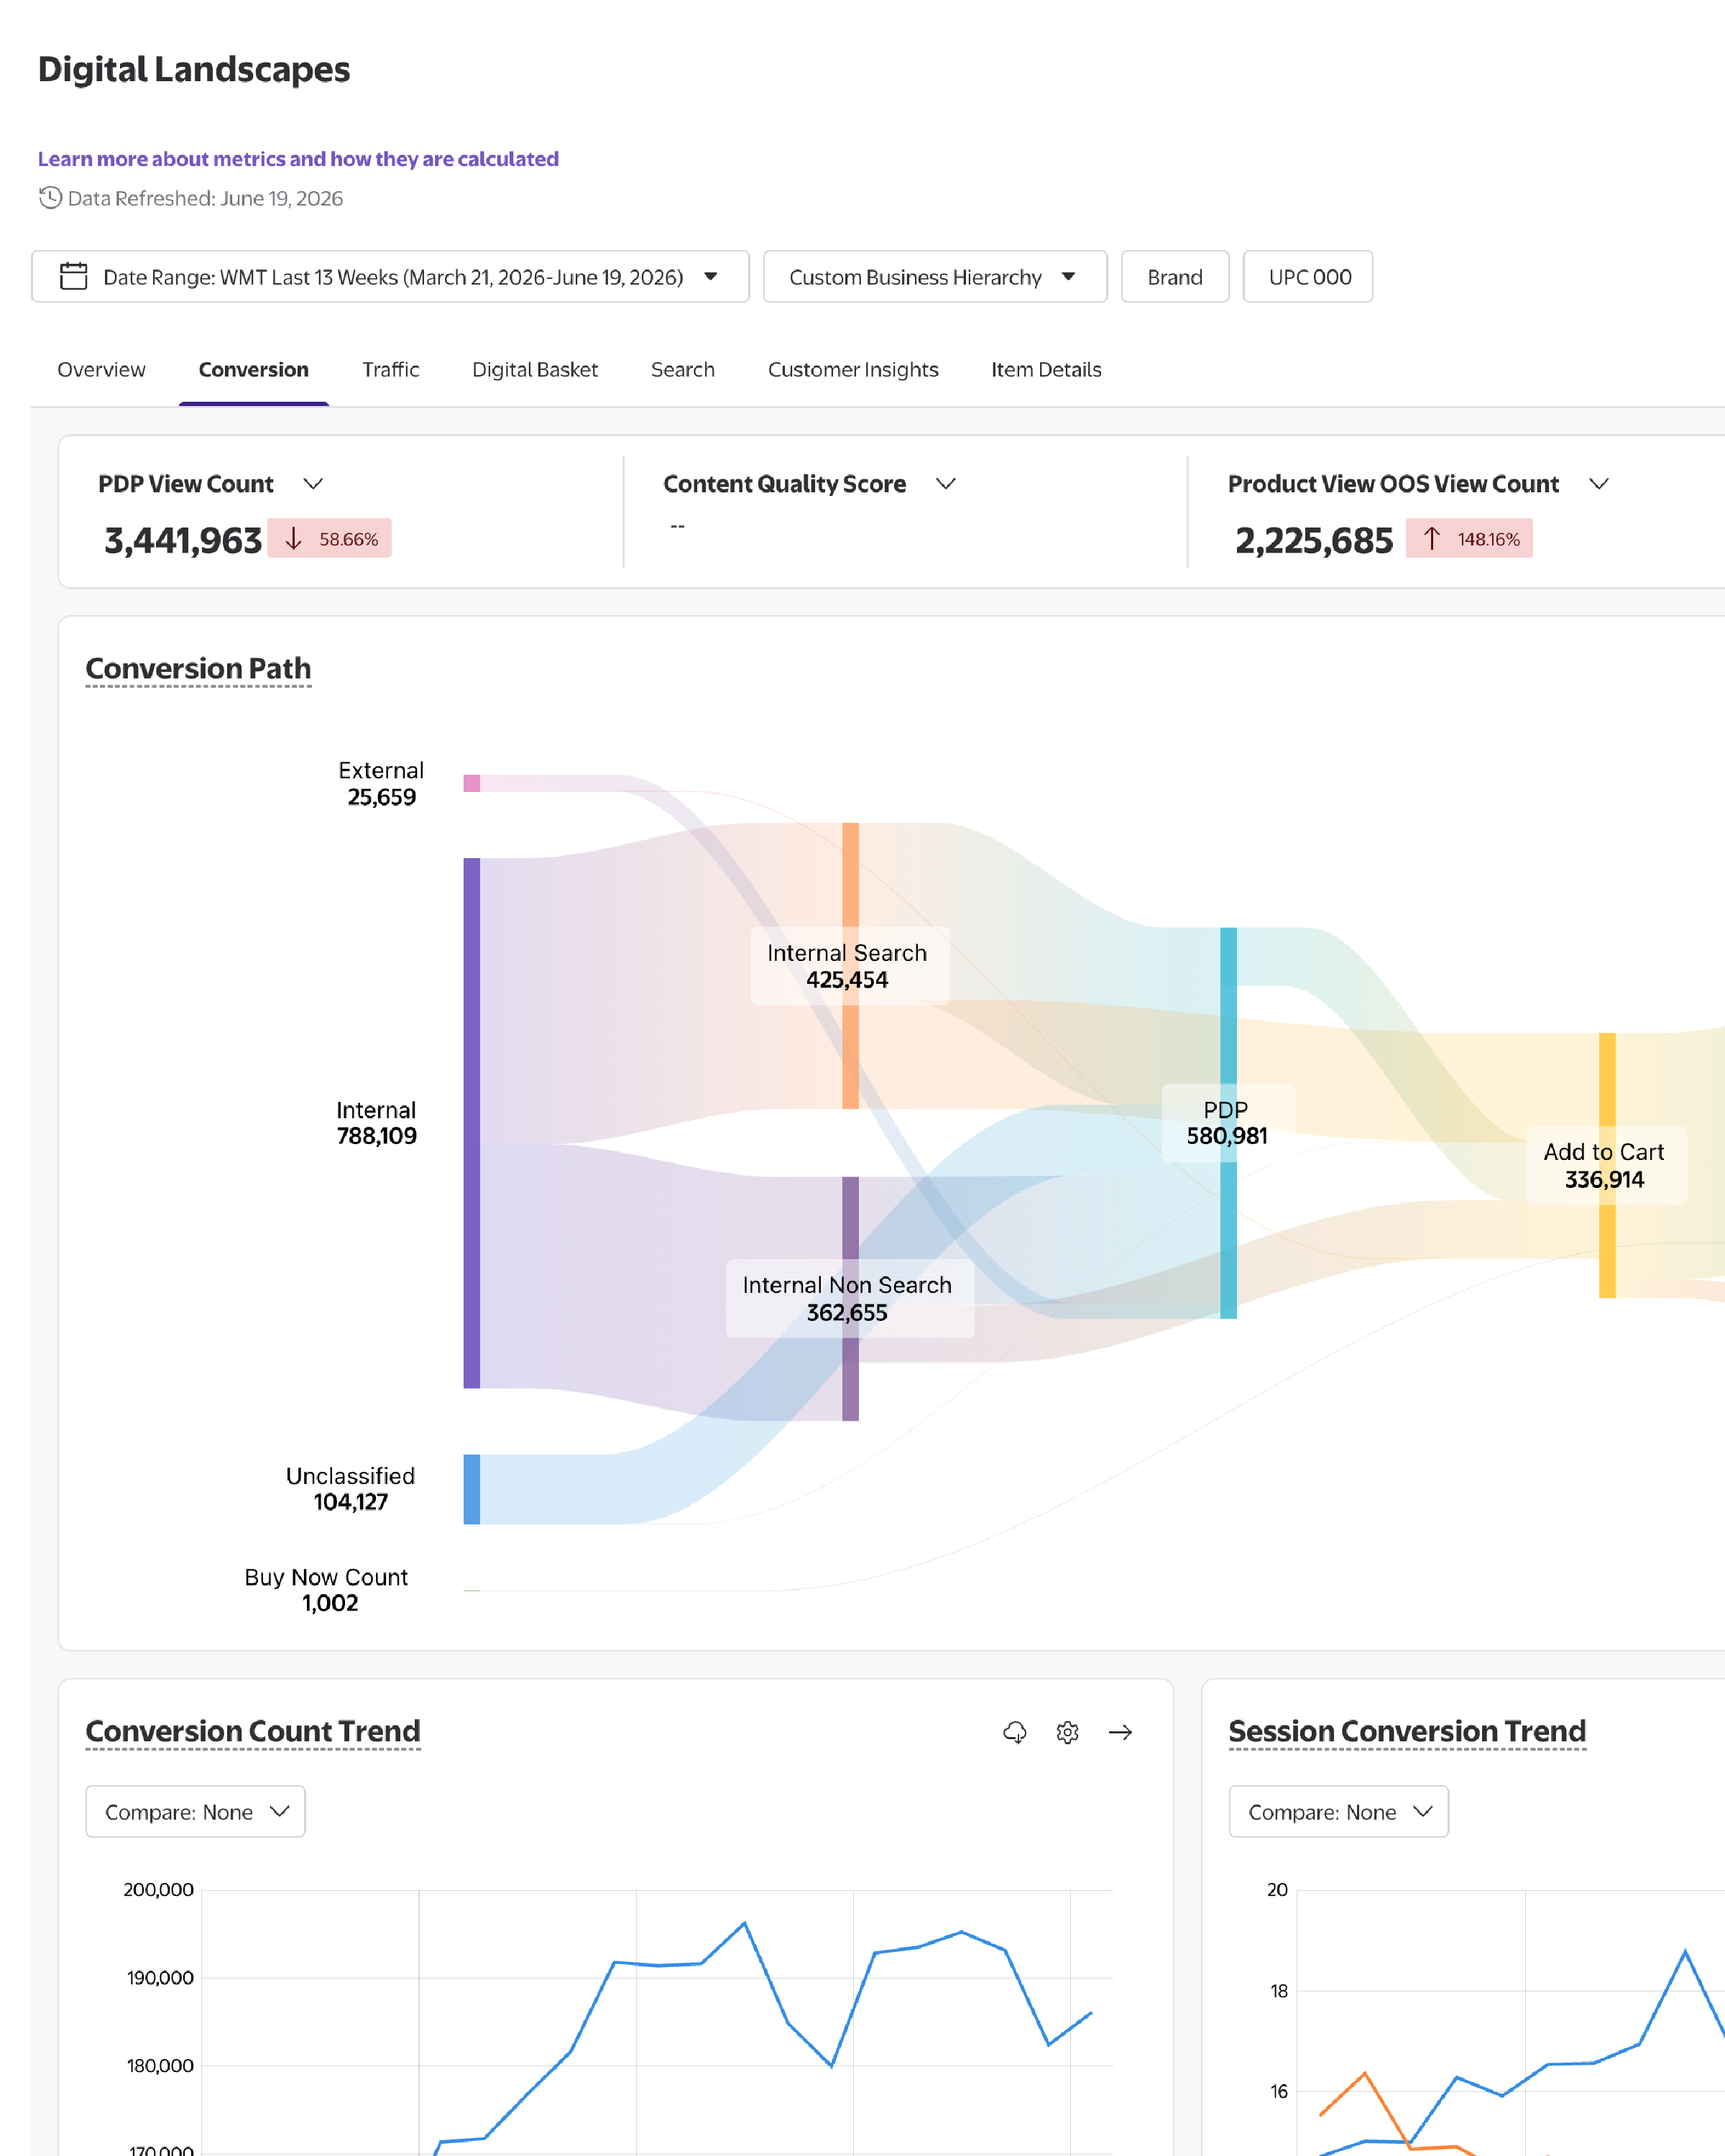The image size is (1725, 2156).
Task: Click the purple Internal node bar
Action: coord(472,1123)
